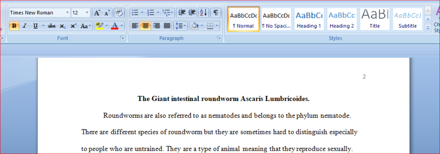The width and height of the screenshot is (440, 154).
Task: Apply Shading paint bucket
Action: [195, 26]
